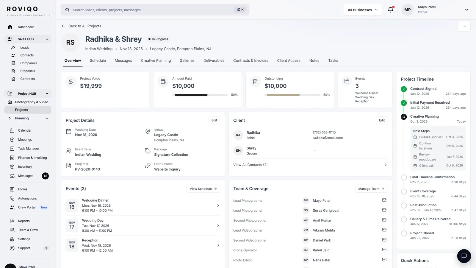476x268 pixels.
Task: Email Maya Patel via envelope icon
Action: [384, 200]
